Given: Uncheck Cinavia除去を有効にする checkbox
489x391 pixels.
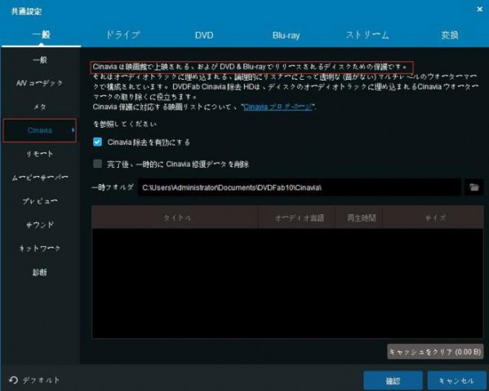Looking at the screenshot, I should pos(98,142).
